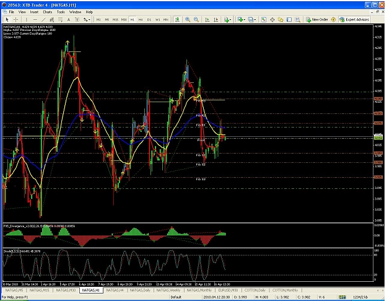The height and width of the screenshot is (301, 387).
Task: Click the 1234/2 kb traffic indicator
Action: 360,297
